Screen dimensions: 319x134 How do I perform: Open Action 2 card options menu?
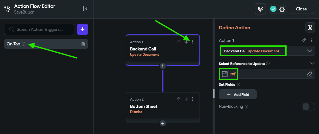(193, 99)
